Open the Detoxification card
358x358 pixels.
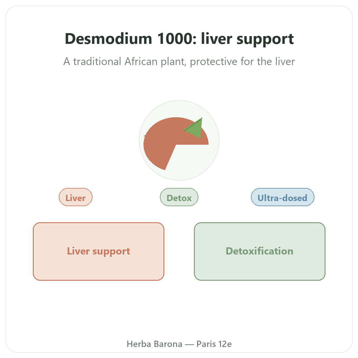260,251
